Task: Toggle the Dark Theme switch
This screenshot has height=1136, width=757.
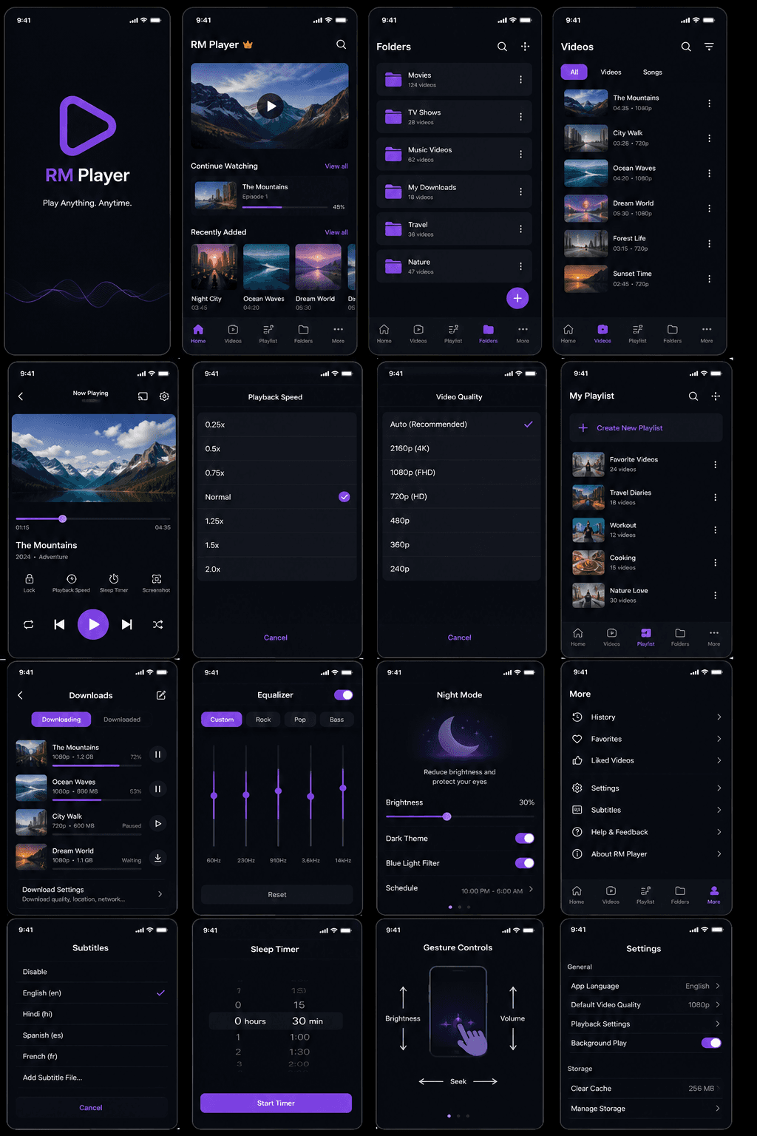Action: pyautogui.click(x=524, y=838)
